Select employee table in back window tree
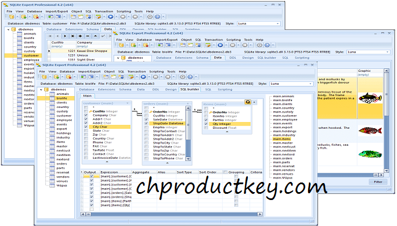Image resolution: width=397 pixels, height=226 pixels. tap(31, 60)
